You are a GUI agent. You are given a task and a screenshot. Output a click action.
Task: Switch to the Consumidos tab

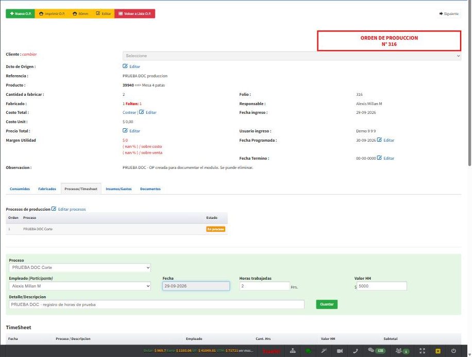coord(20,189)
